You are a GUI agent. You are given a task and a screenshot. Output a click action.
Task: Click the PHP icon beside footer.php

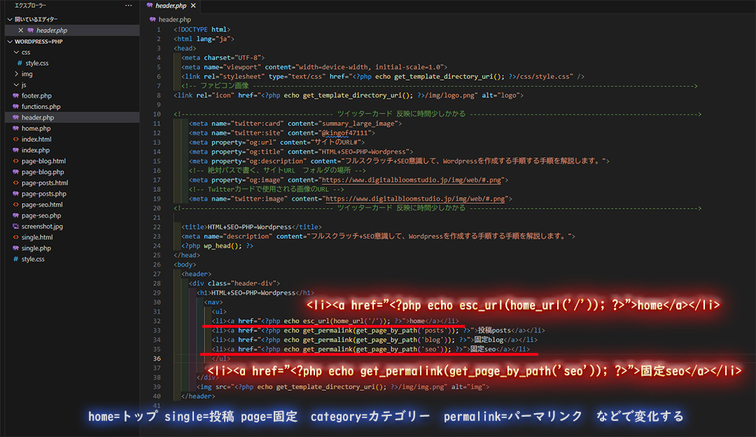pos(16,95)
